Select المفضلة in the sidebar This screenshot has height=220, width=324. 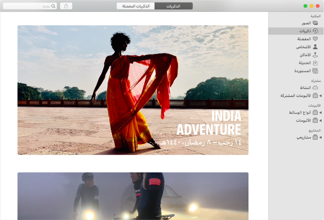click(296, 39)
